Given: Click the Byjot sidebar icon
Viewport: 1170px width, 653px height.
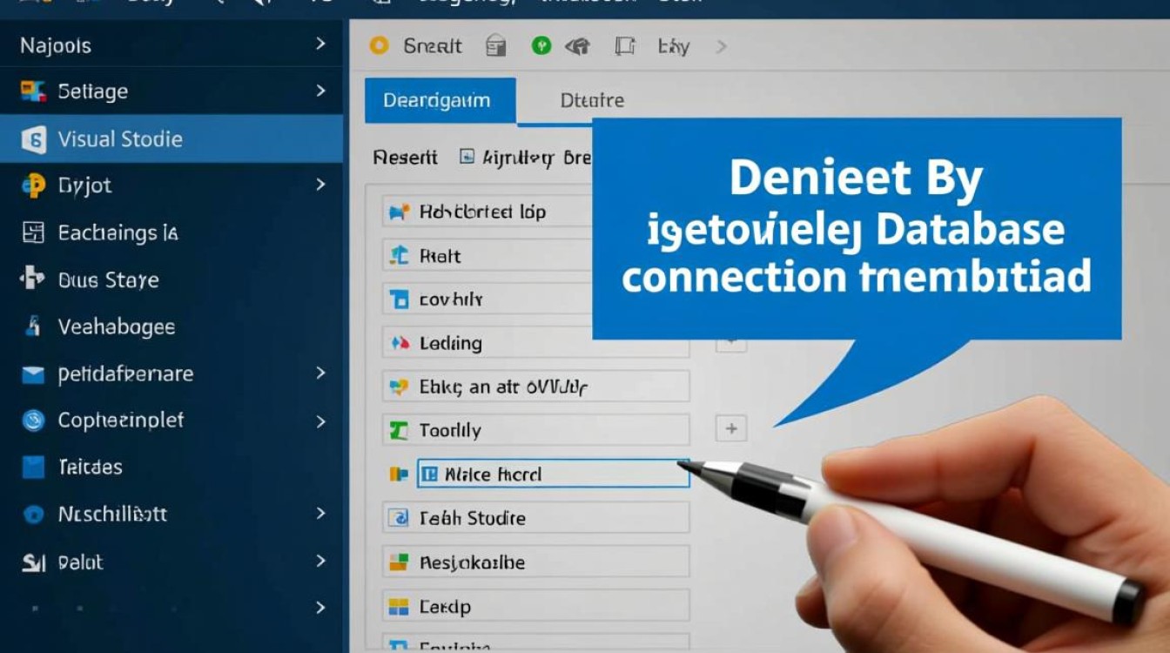Looking at the screenshot, I should (x=32, y=185).
